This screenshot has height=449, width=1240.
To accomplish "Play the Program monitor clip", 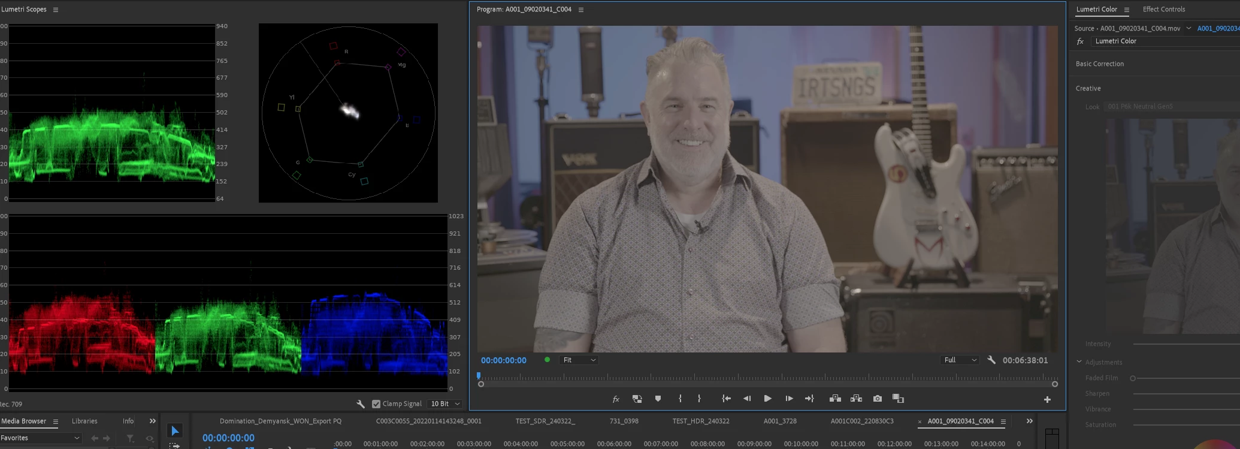I will coord(767,399).
